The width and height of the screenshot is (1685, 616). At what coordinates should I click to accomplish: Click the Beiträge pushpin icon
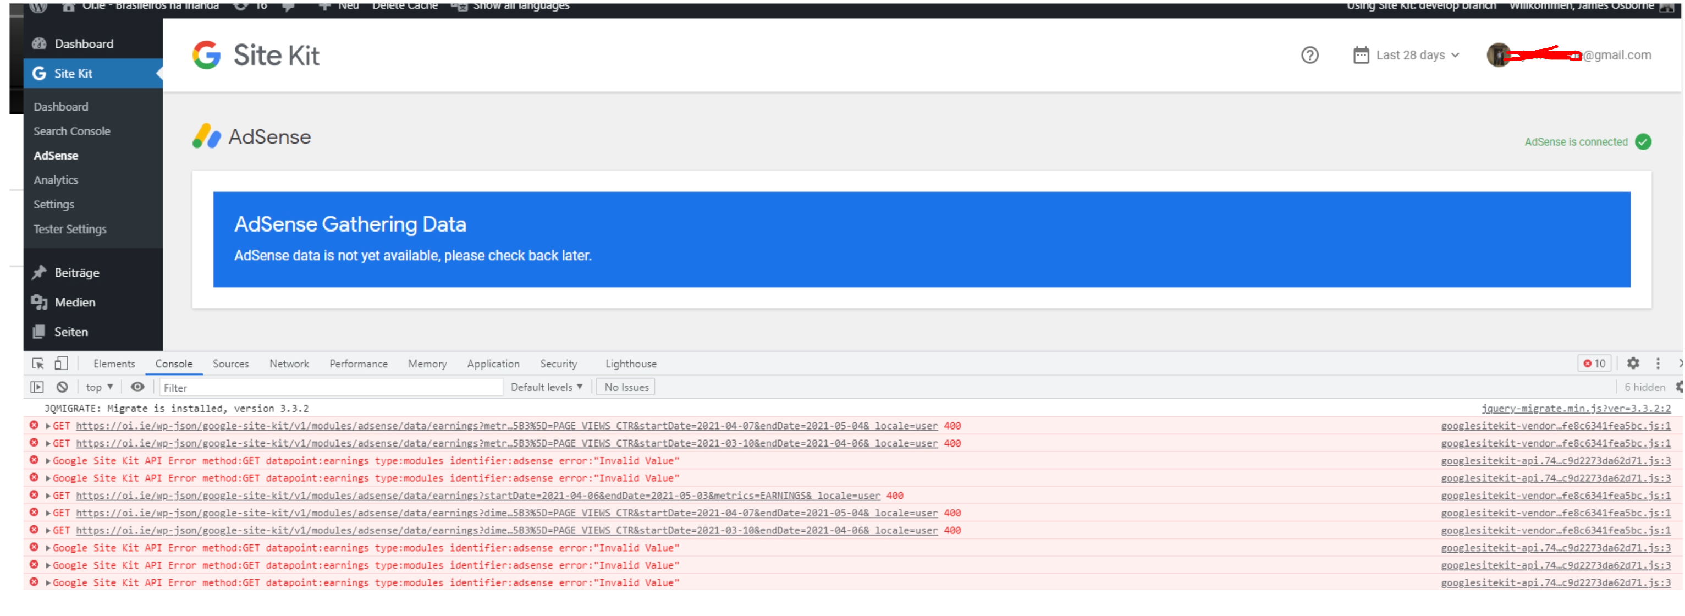click(x=39, y=272)
